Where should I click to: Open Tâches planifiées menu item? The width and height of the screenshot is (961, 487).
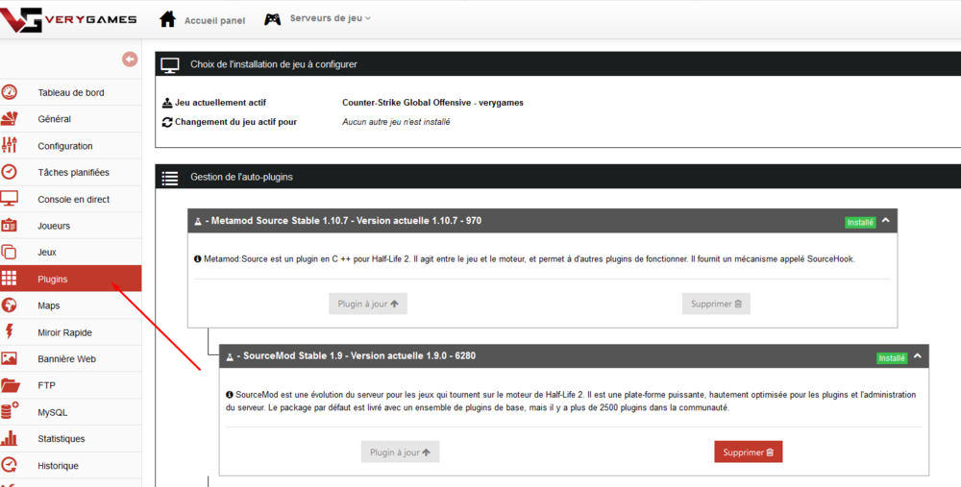point(70,172)
